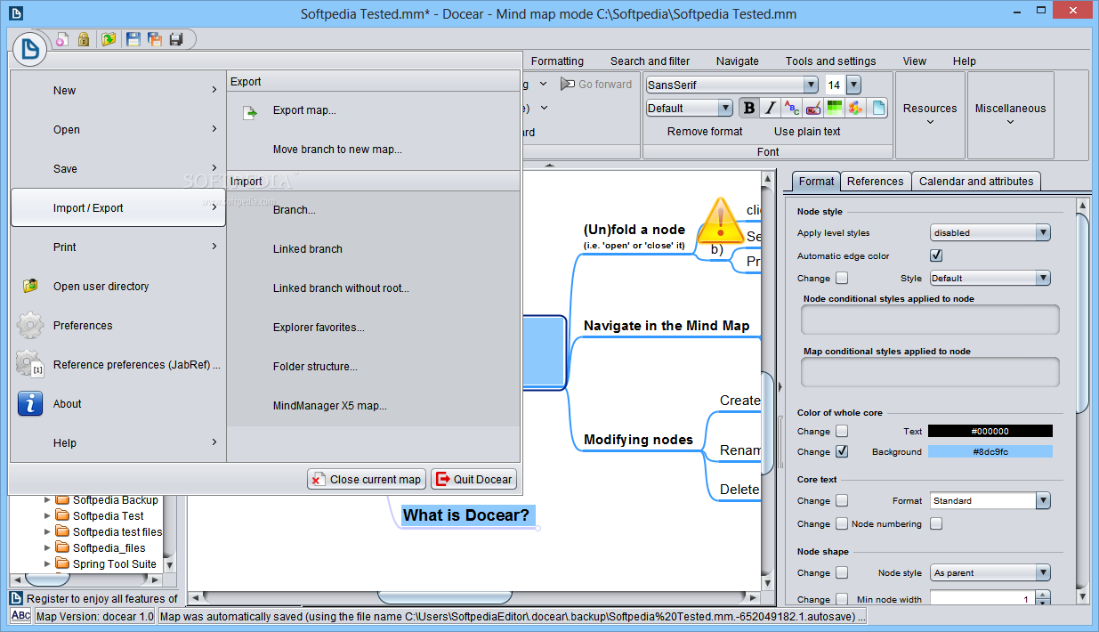Click the green grid background color icon
Screen dimensions: 1099x632
(834, 108)
